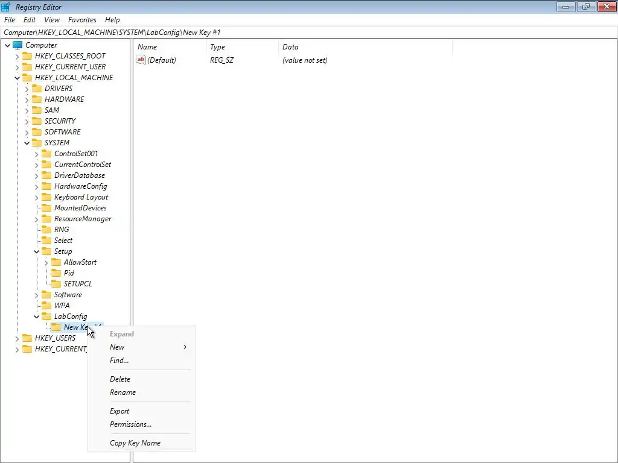Screen dimensions: 618x463
Task: Sort values by the Data column header
Action: point(365,47)
